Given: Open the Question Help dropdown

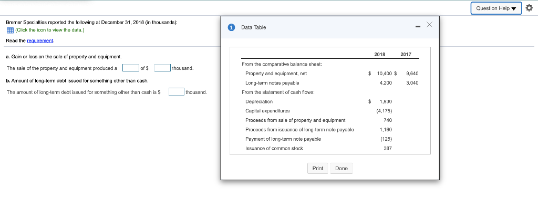Looking at the screenshot, I should pos(496,8).
